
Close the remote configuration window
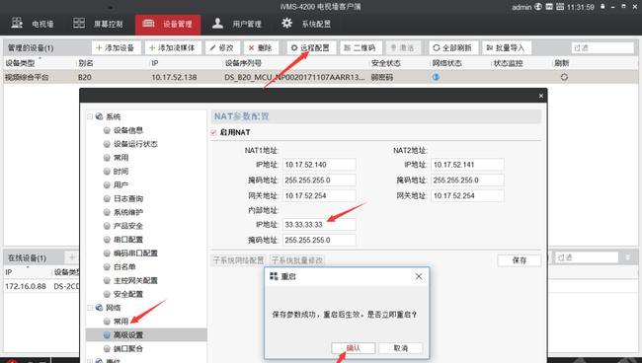coord(541,96)
